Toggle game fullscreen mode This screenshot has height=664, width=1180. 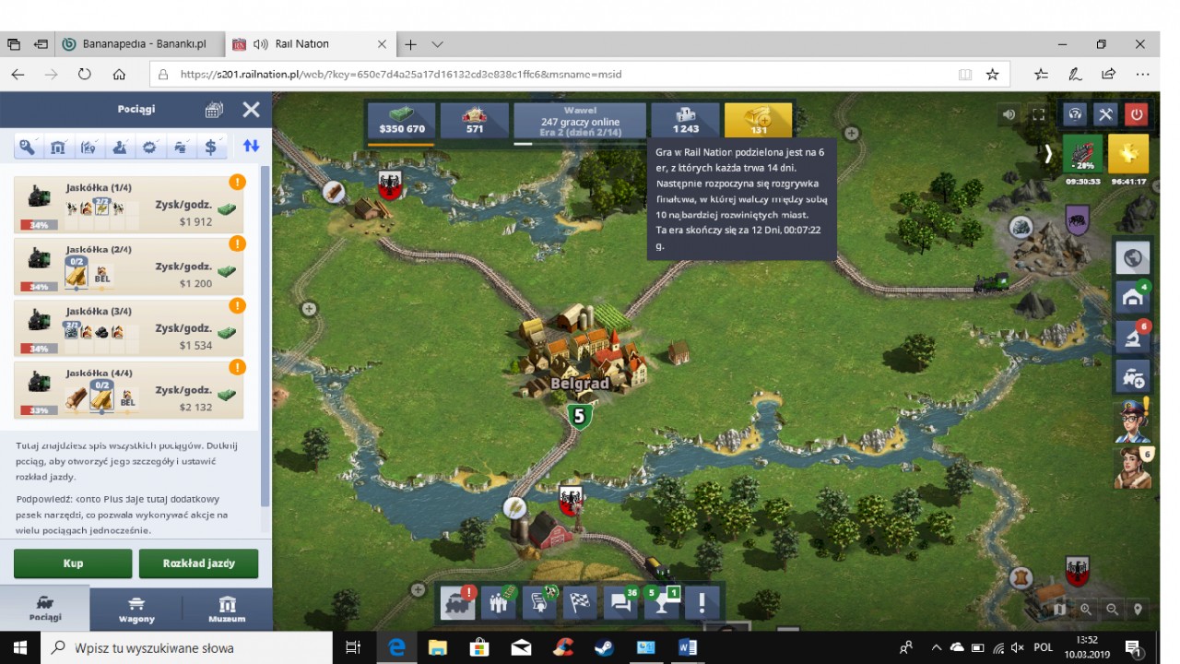[x=1039, y=114]
